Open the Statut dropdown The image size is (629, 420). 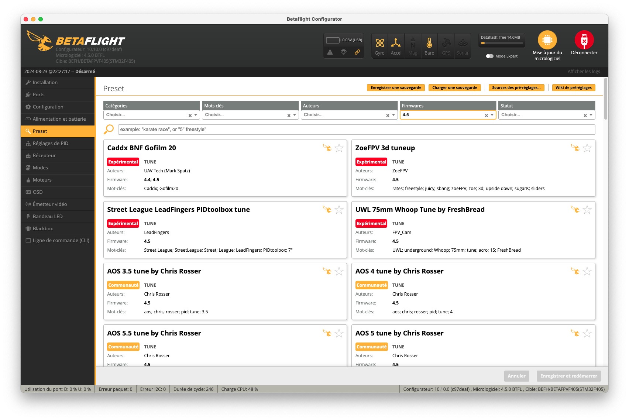547,115
